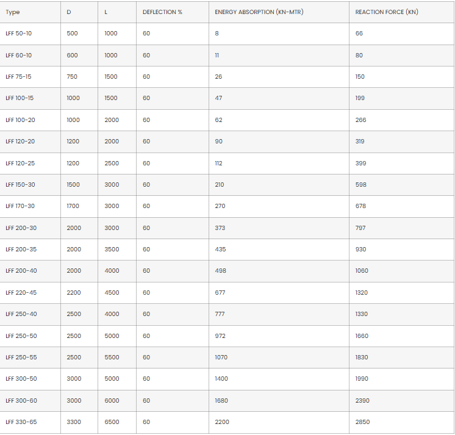Click reaction force value 66

[x=359, y=34]
